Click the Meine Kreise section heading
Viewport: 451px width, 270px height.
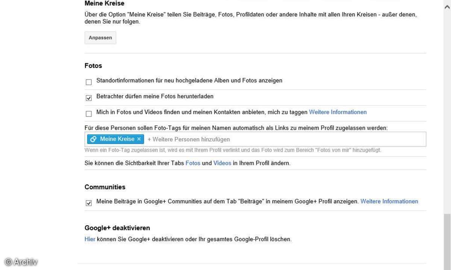pyautogui.click(x=104, y=3)
